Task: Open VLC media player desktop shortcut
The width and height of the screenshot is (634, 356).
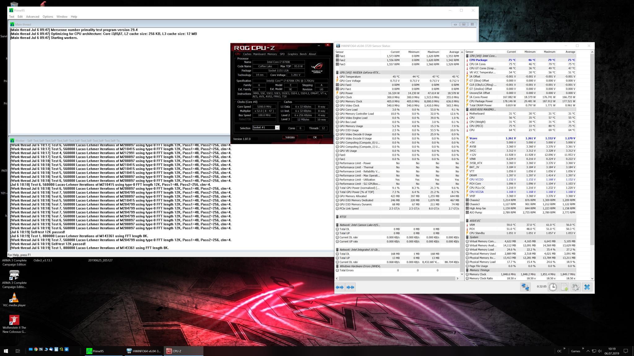Action: [x=14, y=298]
